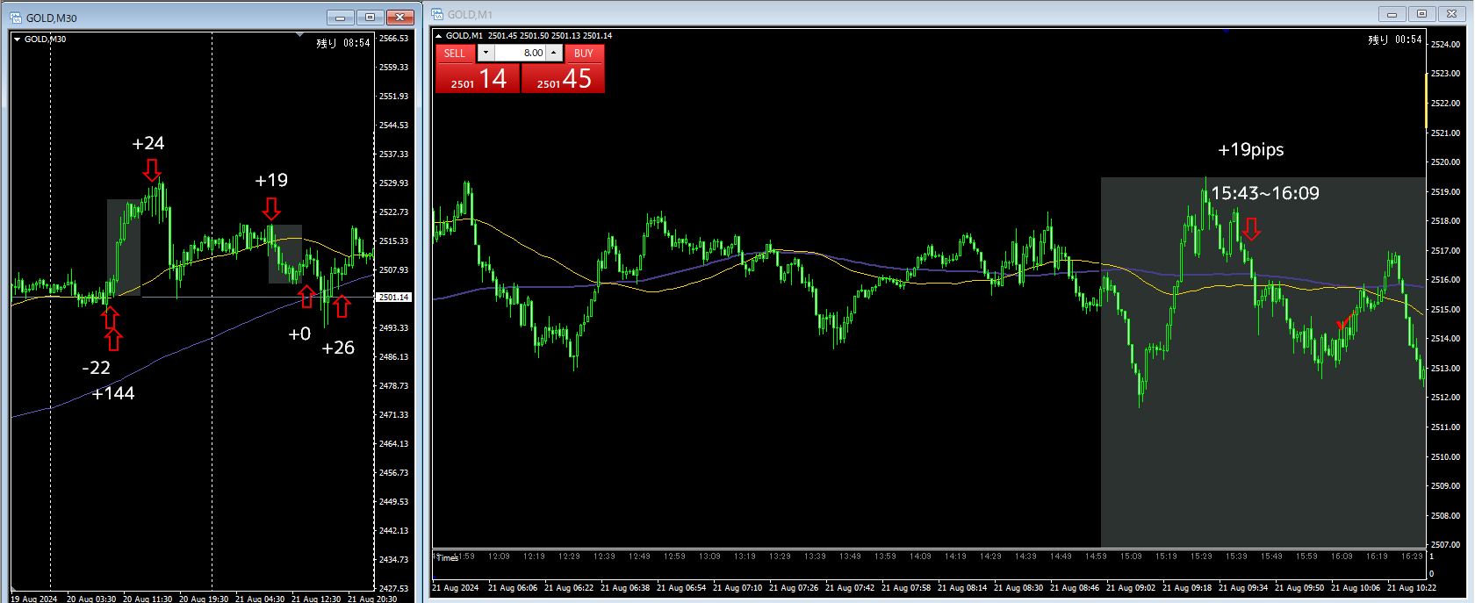Image resolution: width=1475 pixels, height=603 pixels.
Task: Click the 2524.00 price label on M1 axis
Action: [x=1444, y=44]
